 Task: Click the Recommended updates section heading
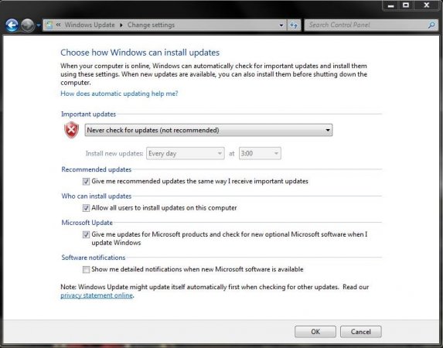click(x=97, y=169)
